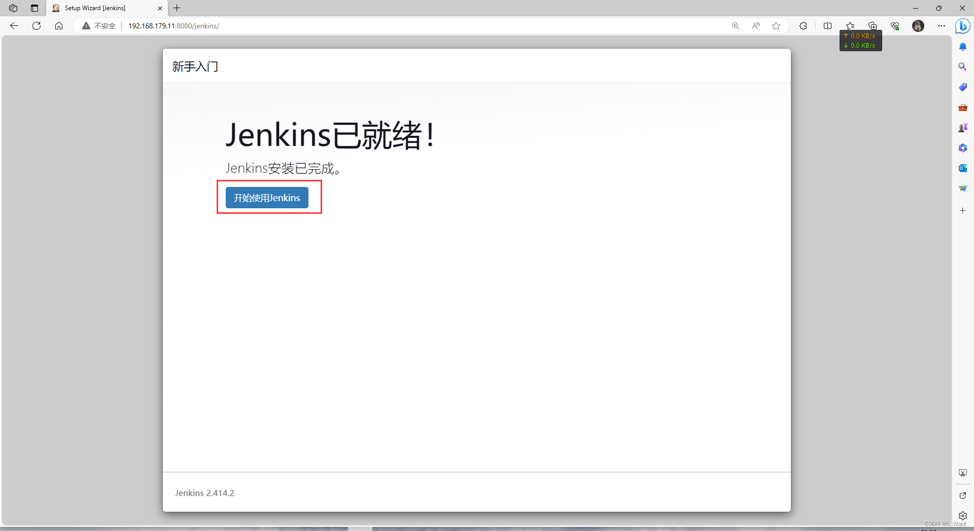
Task: Click the 开始使用Jenkins button
Action: (267, 198)
